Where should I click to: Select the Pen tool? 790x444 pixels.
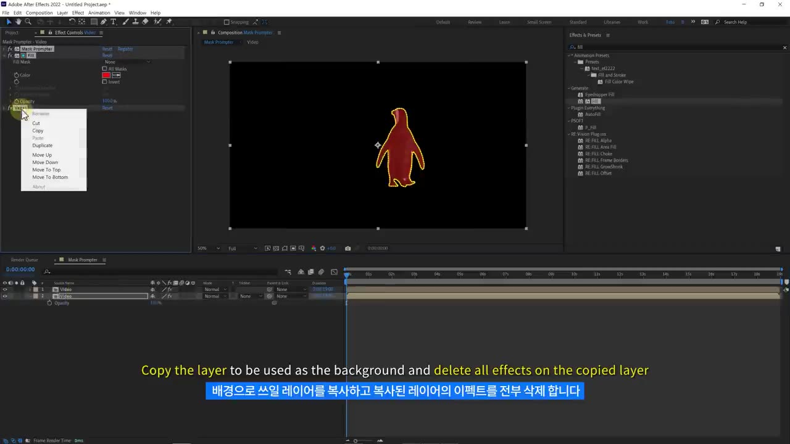click(104, 22)
